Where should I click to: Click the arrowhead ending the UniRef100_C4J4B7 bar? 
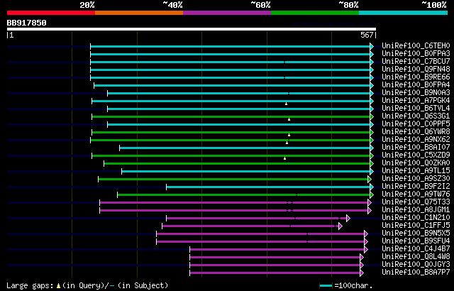point(366,250)
